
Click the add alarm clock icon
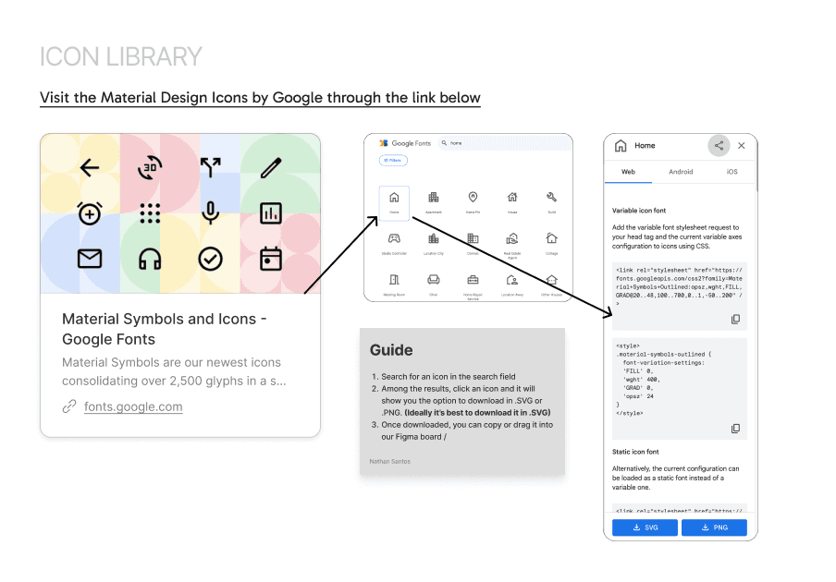[x=90, y=213]
